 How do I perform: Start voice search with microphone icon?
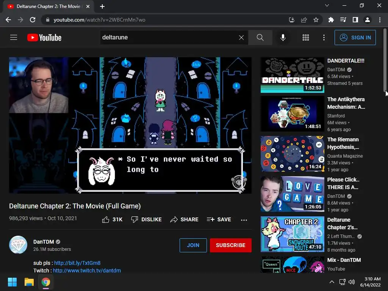click(x=283, y=38)
